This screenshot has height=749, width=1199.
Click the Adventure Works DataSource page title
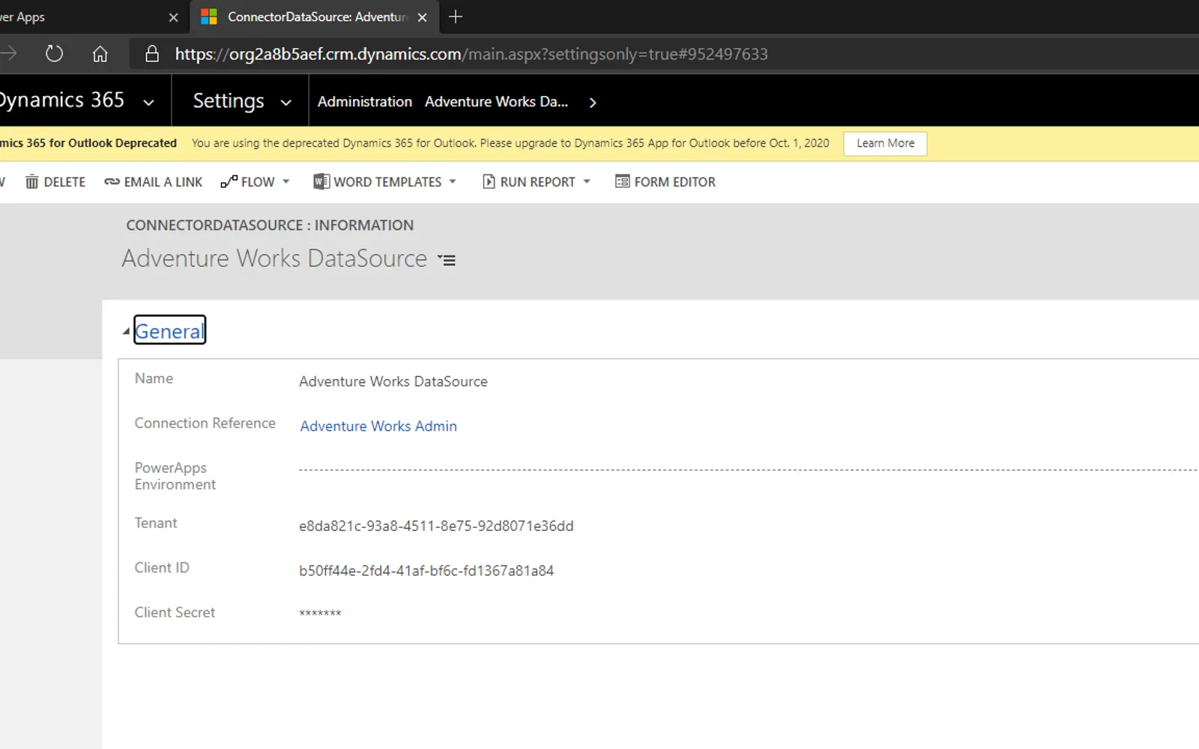pos(274,258)
